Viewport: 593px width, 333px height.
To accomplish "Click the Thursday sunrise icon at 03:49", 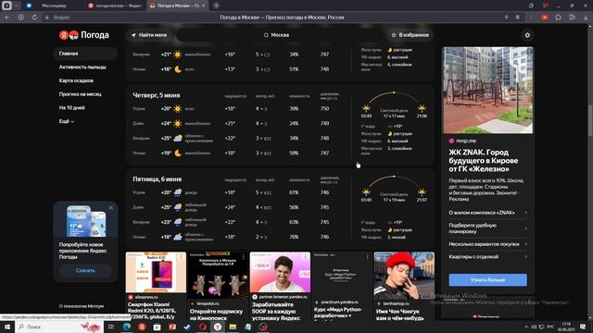I will point(366,109).
